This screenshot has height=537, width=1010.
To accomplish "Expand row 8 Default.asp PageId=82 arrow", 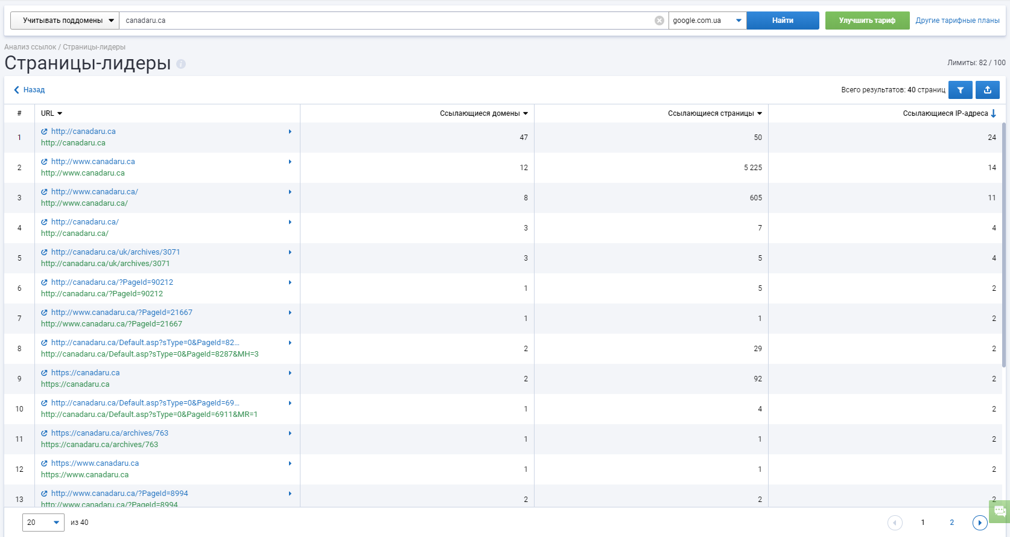I will (x=290, y=343).
